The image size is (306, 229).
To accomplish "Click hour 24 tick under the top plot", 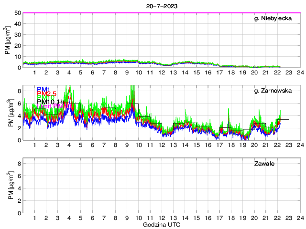I will tap(300, 73).
